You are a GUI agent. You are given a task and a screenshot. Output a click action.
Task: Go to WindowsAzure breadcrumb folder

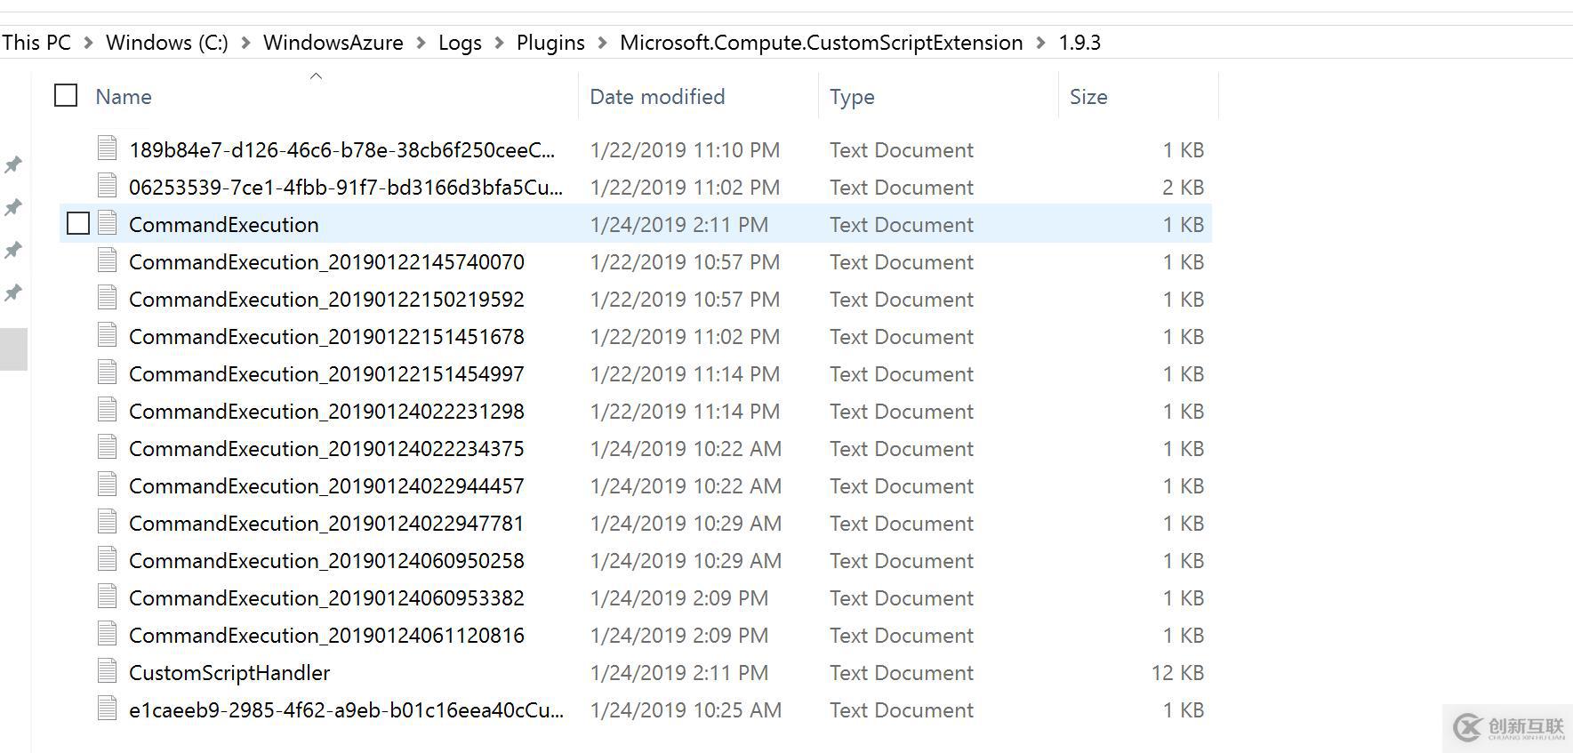coord(333,43)
